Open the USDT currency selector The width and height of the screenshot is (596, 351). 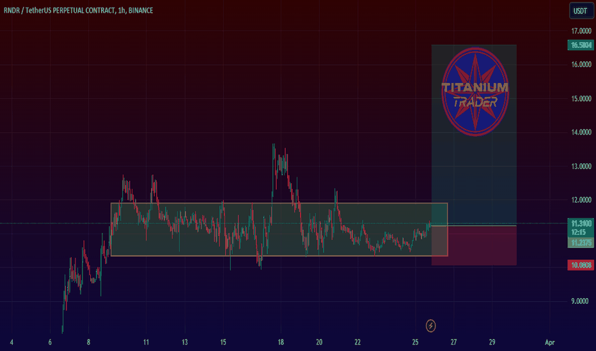581,11
